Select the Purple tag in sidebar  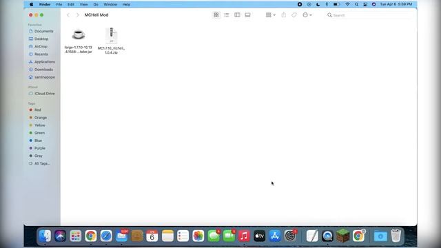(37, 148)
